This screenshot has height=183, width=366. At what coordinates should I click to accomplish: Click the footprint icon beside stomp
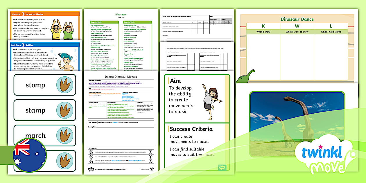(x=65, y=85)
